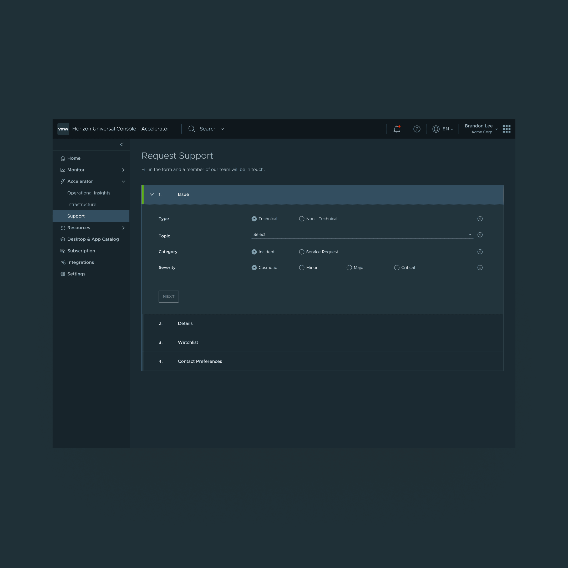The image size is (568, 568).
Task: Click the NEXT button
Action: (x=169, y=296)
